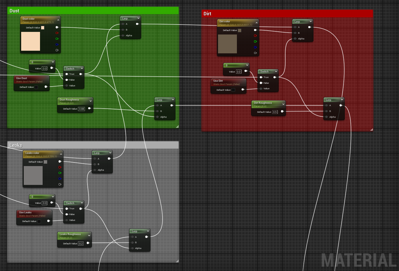The image size is (399, 271).
Task: Click inside the Dust Roughness default value field
Action: (x=82, y=109)
